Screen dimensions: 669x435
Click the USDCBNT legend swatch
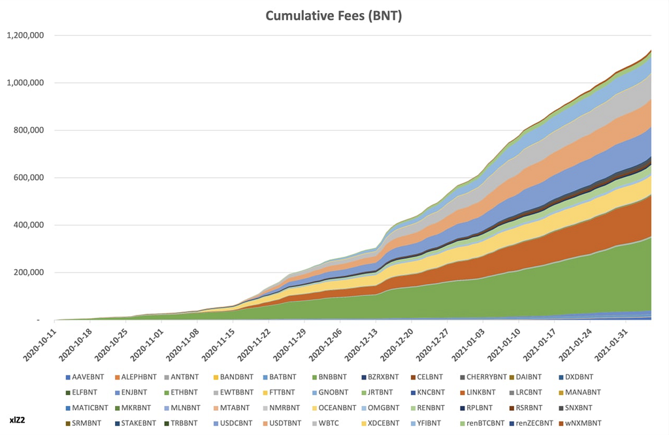click(216, 423)
